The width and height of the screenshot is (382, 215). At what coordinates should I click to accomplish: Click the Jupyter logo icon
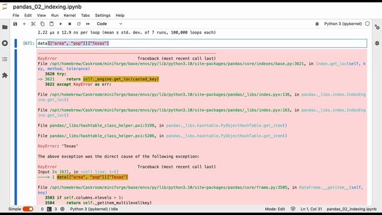click(5, 7)
